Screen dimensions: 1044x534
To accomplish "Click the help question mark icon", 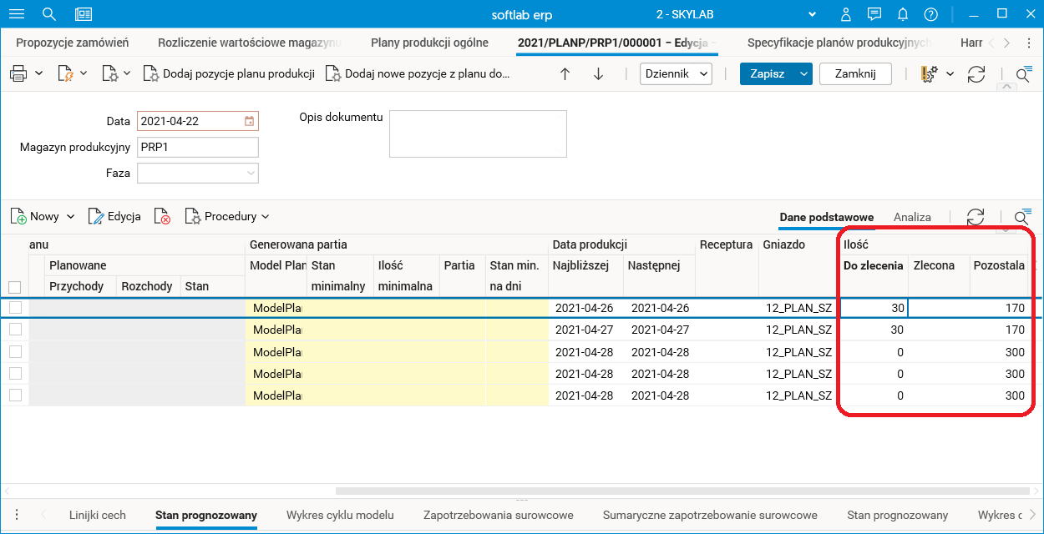I will (931, 14).
